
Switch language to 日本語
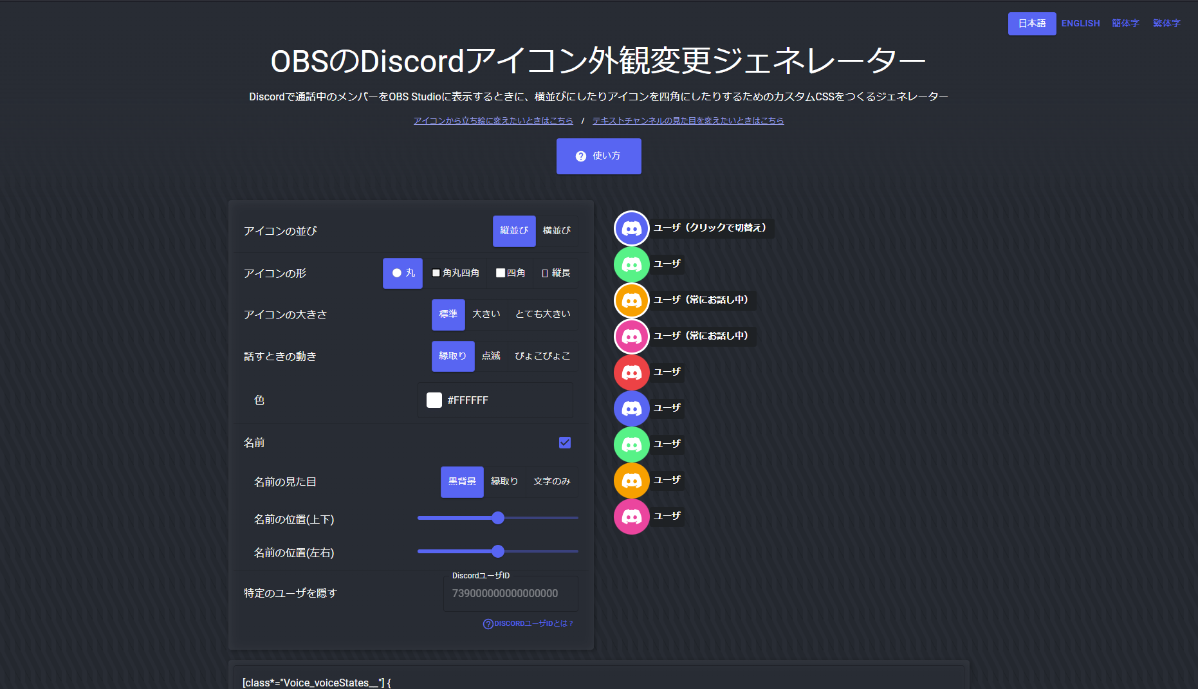1032,24
